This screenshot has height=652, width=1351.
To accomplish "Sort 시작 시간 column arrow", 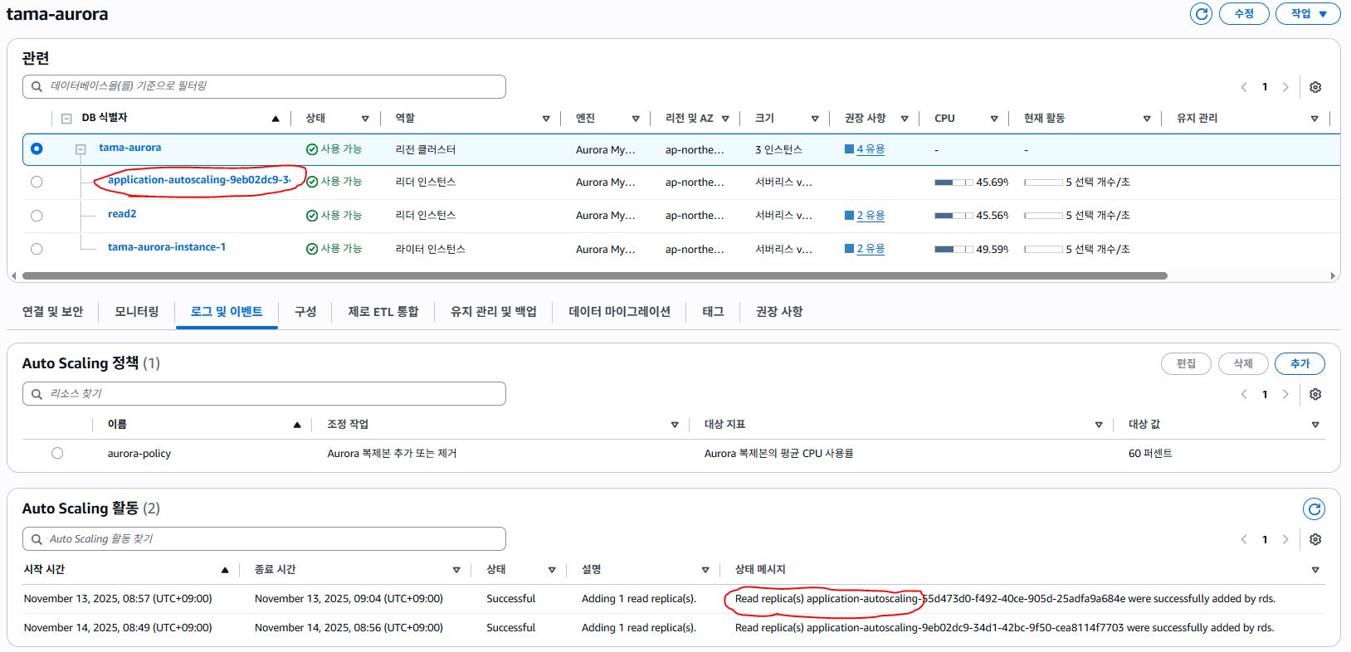I will 225,570.
